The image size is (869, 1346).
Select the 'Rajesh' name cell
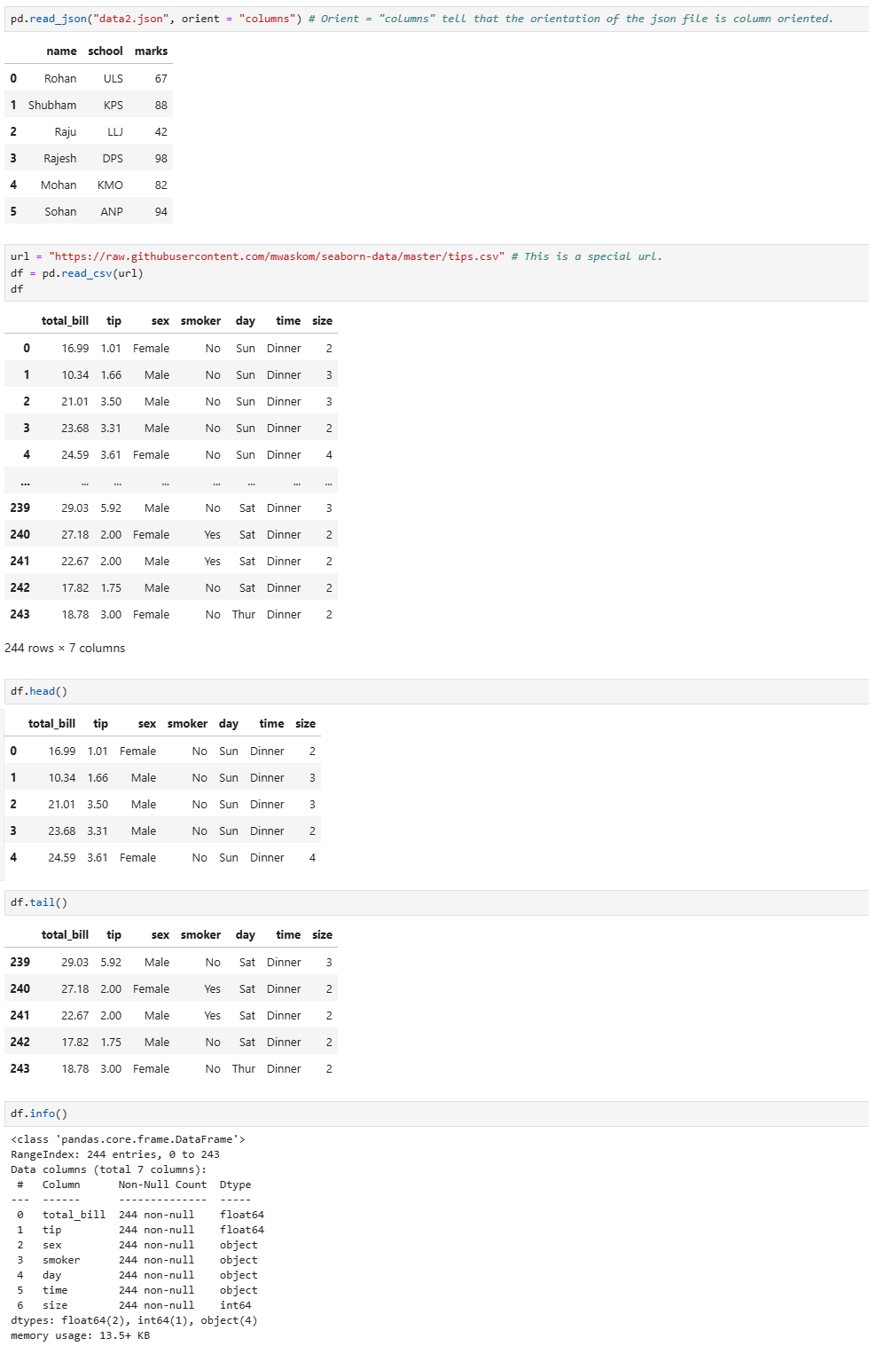click(x=60, y=158)
